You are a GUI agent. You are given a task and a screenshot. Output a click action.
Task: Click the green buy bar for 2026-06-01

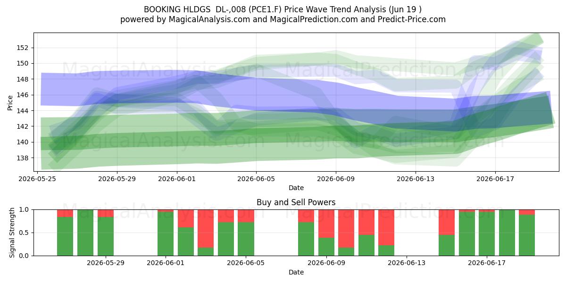tap(166, 234)
